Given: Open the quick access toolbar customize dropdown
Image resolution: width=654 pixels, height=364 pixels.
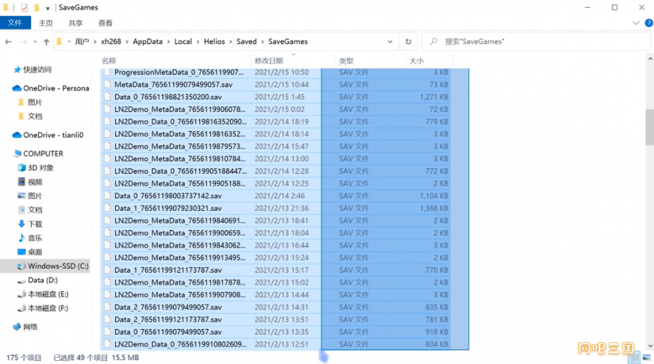Looking at the screenshot, I should click(47, 8).
